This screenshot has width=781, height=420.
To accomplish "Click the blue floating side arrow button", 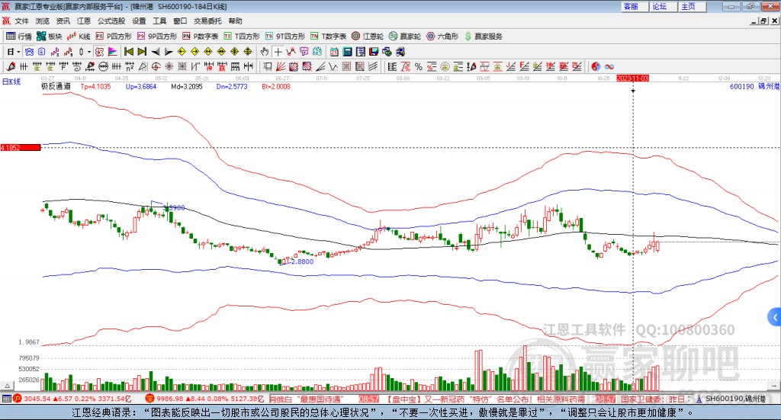I will coord(774,316).
